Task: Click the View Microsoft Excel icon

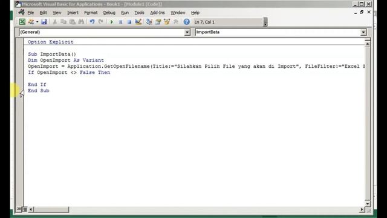Action: (x=22, y=22)
